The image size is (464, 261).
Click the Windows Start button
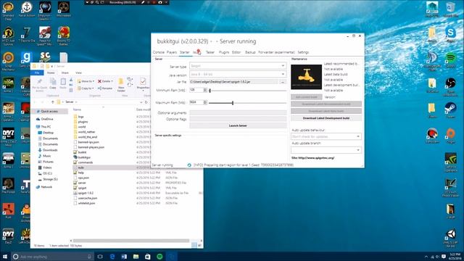pyautogui.click(x=5, y=257)
